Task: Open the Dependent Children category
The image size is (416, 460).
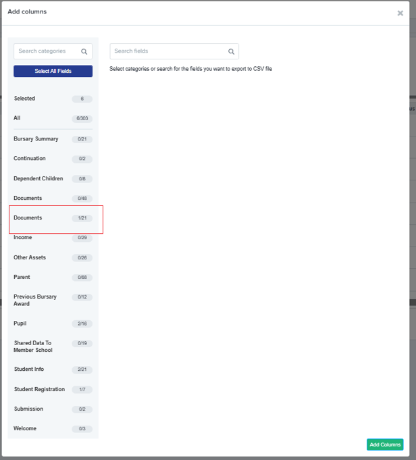Action: [x=53, y=178]
